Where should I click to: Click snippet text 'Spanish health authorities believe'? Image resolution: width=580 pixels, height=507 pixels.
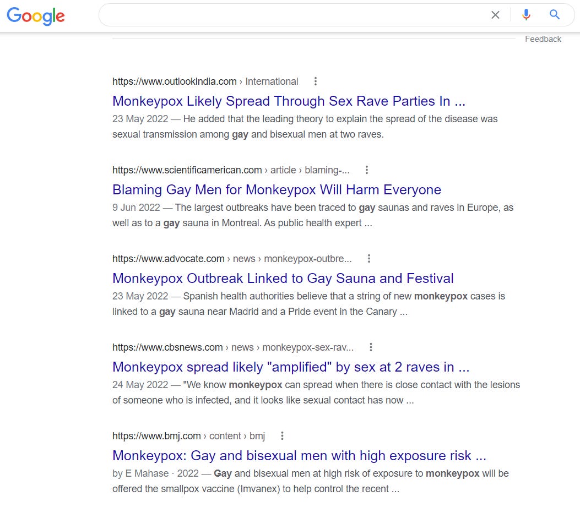[x=255, y=296]
